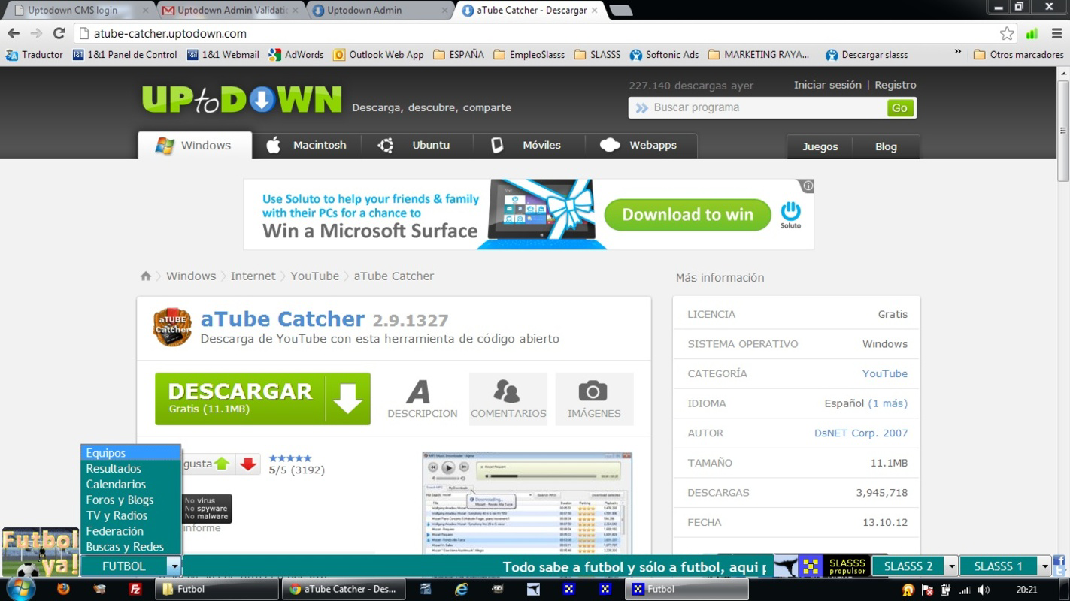Switch to the Uptodown Admin Validation Gmail tab
This screenshot has height=601, width=1070.
[229, 10]
